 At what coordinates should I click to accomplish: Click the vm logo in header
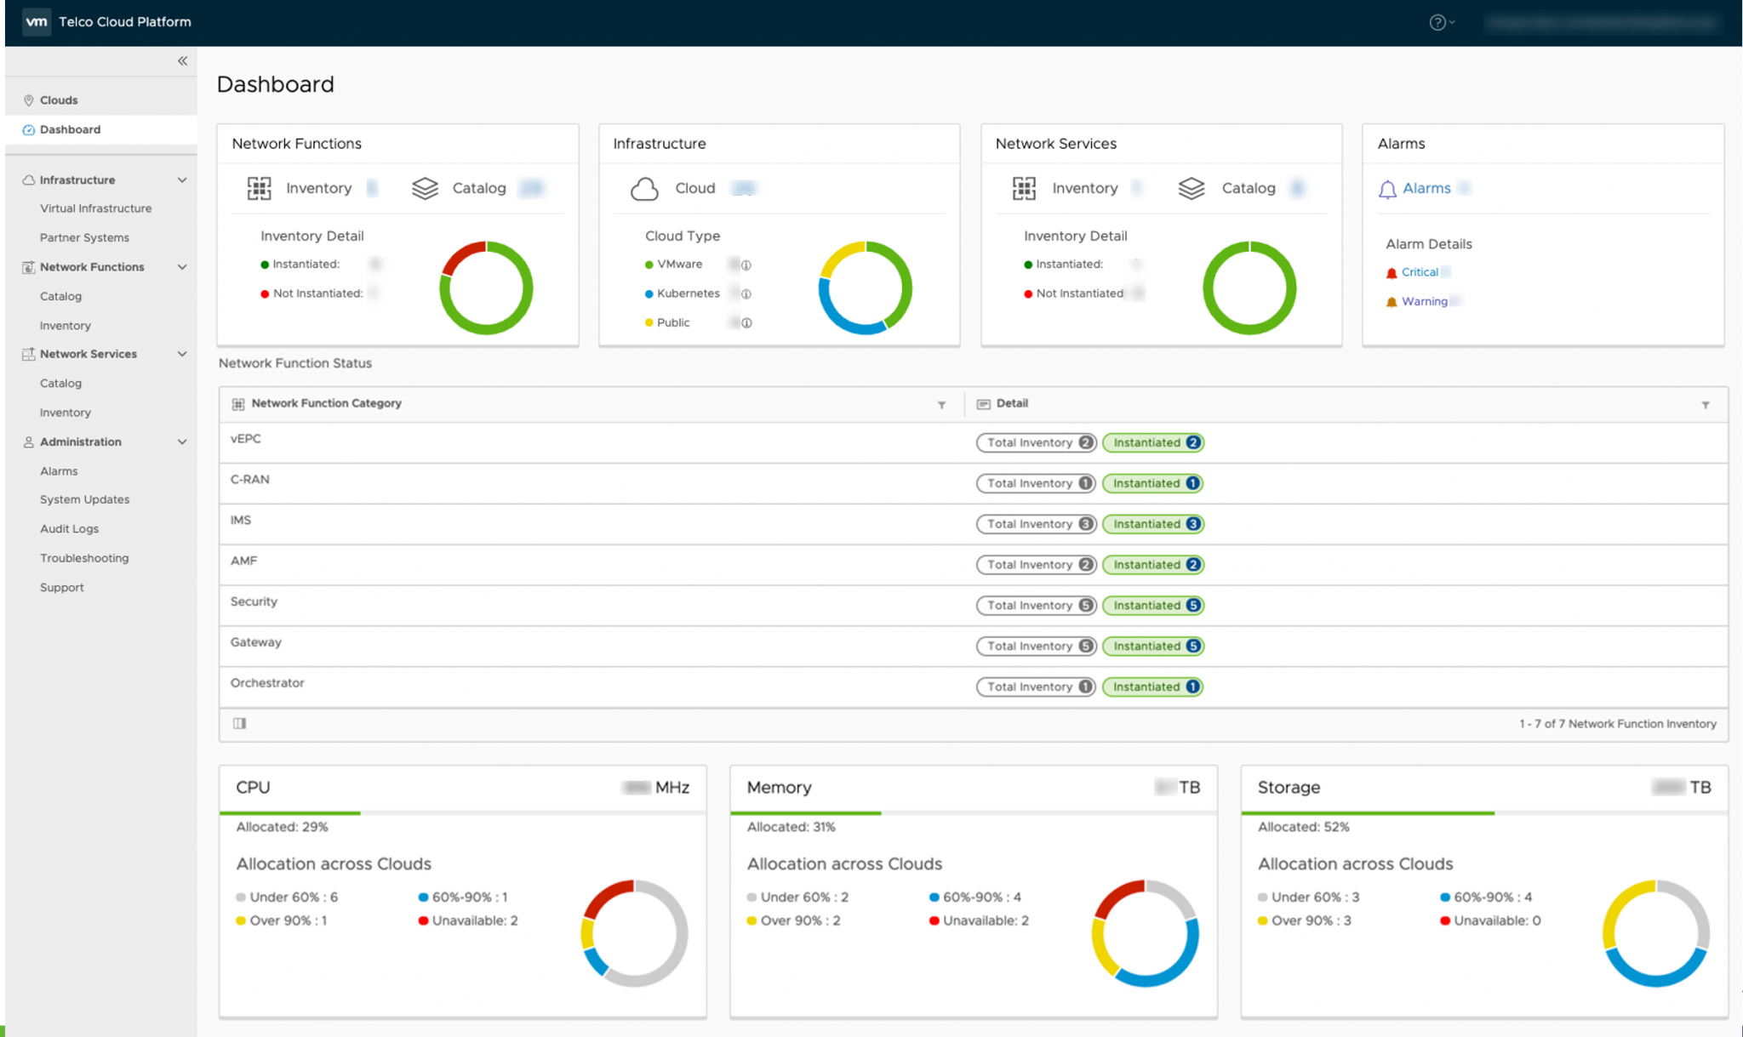pyautogui.click(x=37, y=22)
